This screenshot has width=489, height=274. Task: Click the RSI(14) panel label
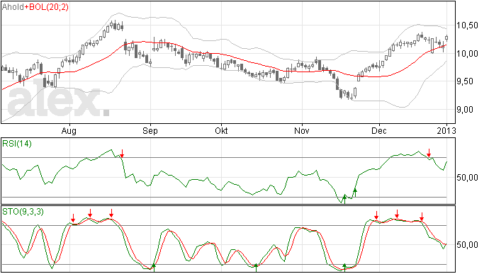pyautogui.click(x=17, y=144)
